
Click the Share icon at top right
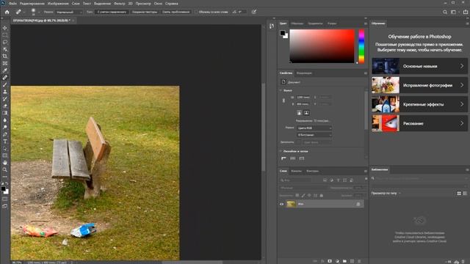coord(466,12)
